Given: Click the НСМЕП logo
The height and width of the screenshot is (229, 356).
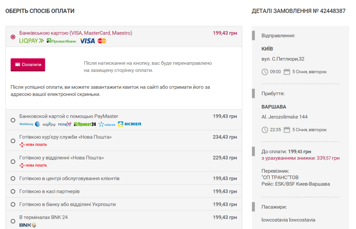Looking at the screenshot, I should point(130,124).
